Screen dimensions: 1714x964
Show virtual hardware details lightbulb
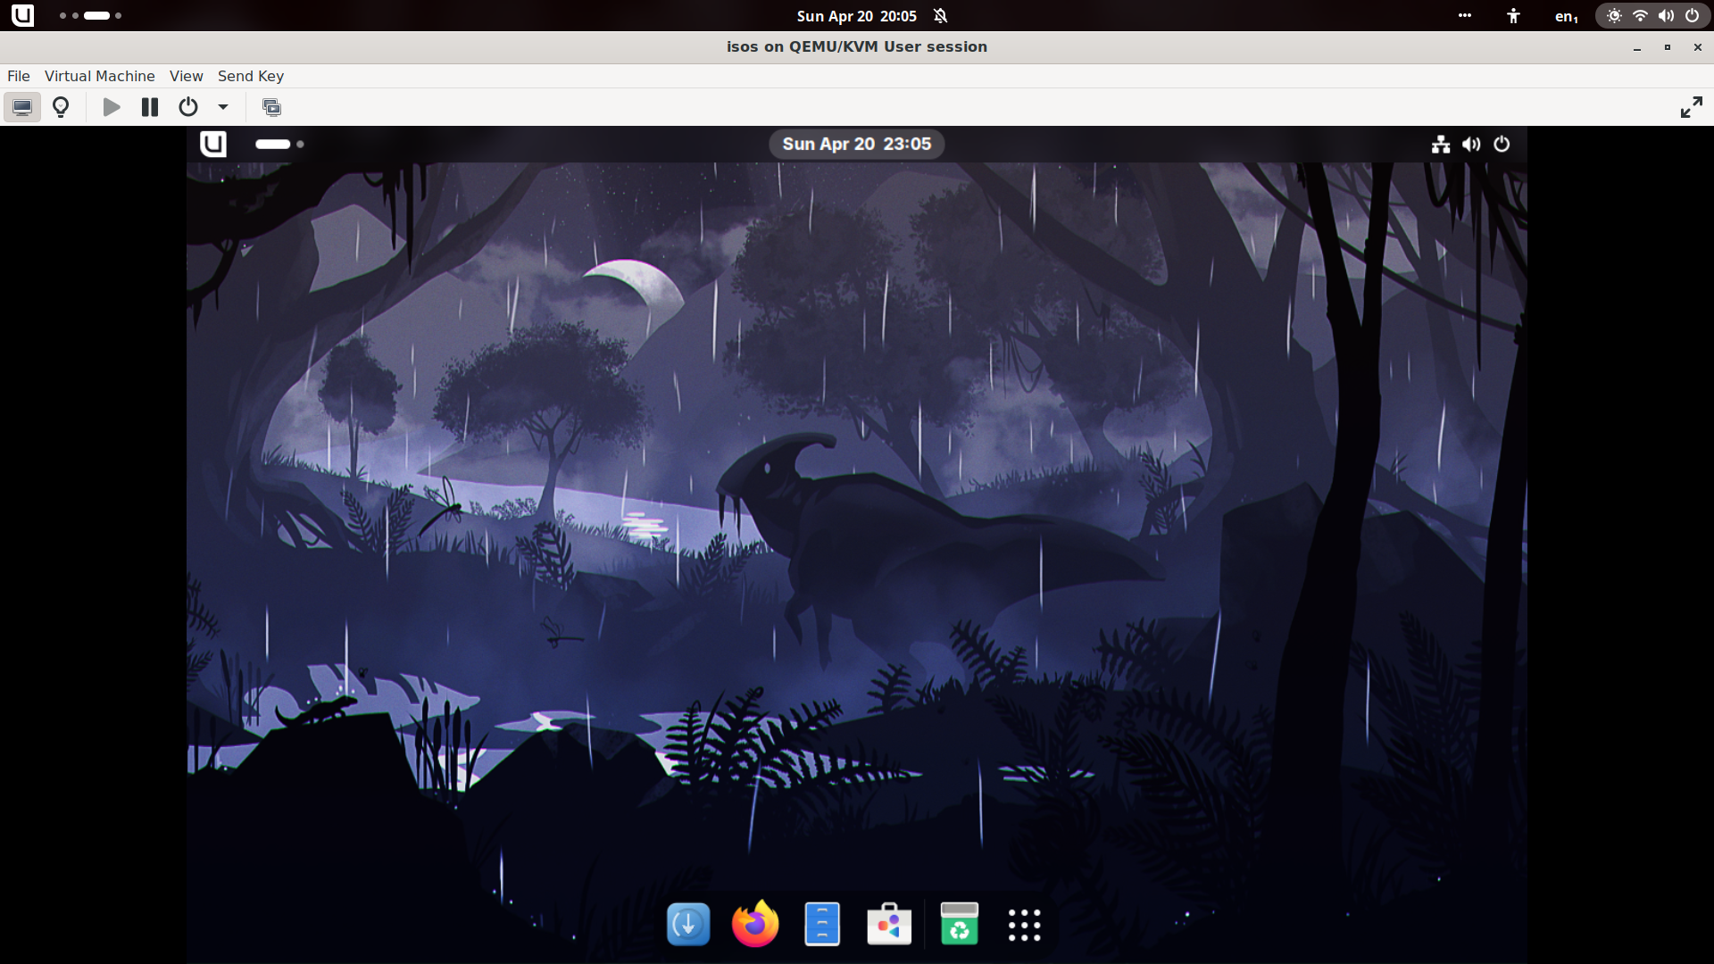(x=61, y=107)
